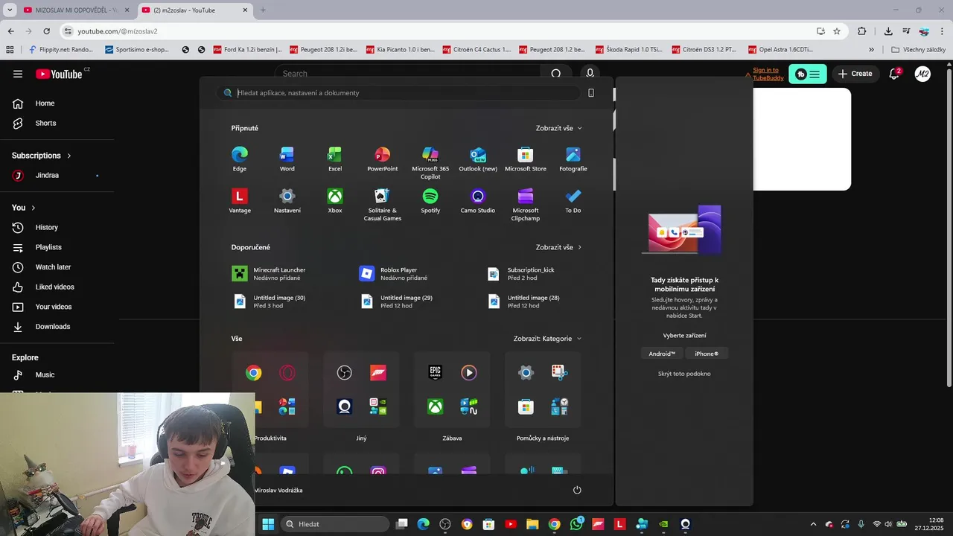Open Fotografie app
The width and height of the screenshot is (953, 536).
[x=573, y=159]
